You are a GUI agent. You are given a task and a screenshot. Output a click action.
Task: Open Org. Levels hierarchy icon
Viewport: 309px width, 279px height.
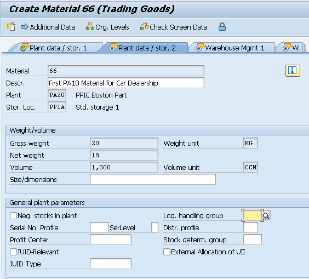pyautogui.click(x=90, y=27)
